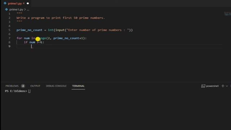Click the 'for' keyword on line 7
The width and height of the screenshot is (231, 130).
[x=19, y=38]
